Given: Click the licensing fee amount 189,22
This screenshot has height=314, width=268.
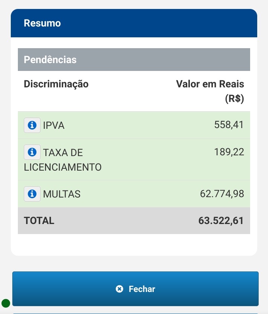Looking at the screenshot, I should click(x=229, y=152).
